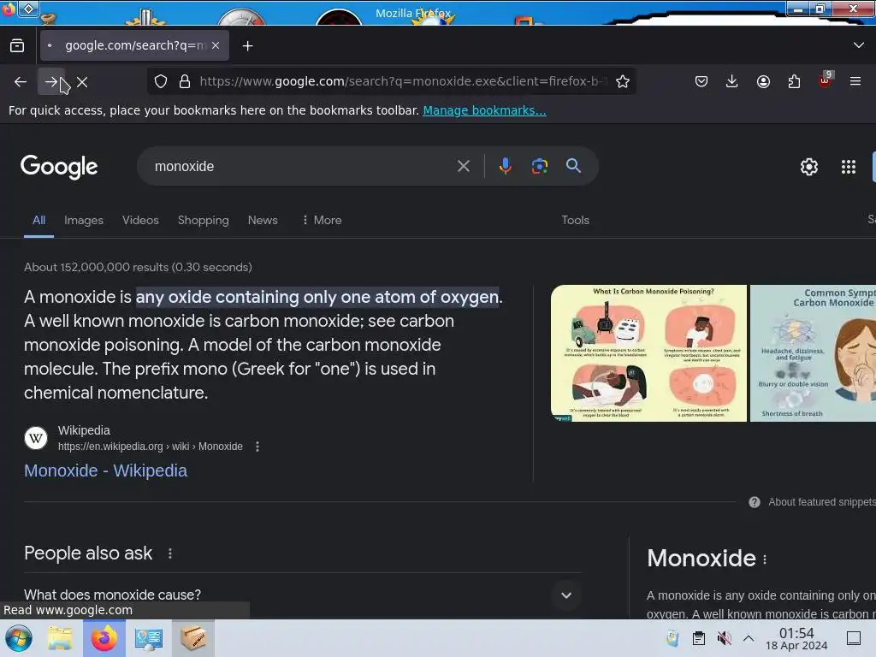Switch to Shopping results tab

point(204,220)
